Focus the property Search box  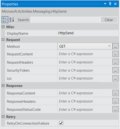[x=65, y=20]
